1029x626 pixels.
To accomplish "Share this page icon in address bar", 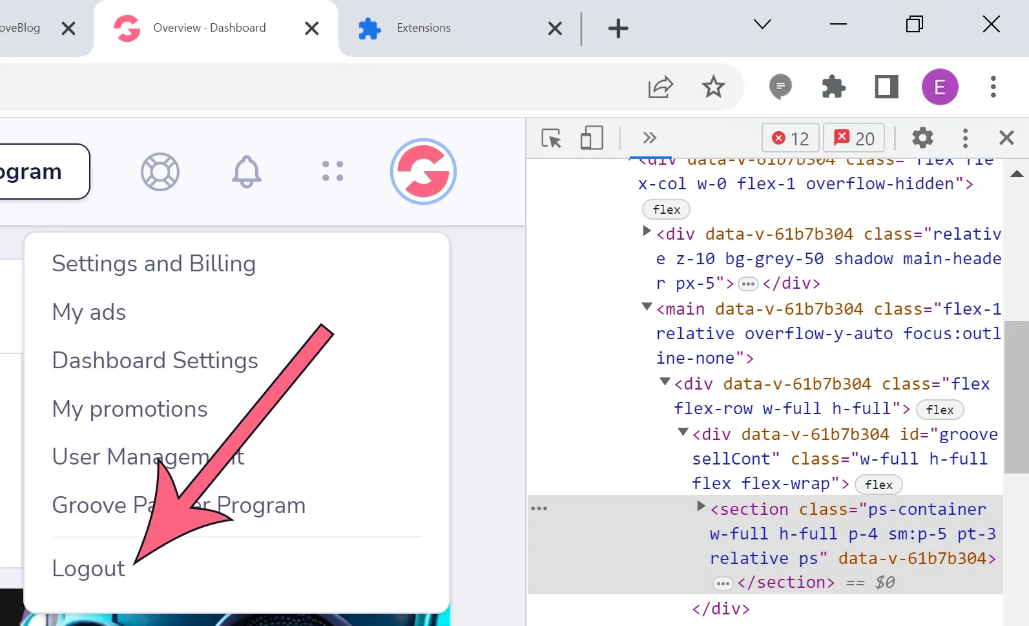I will [x=660, y=87].
